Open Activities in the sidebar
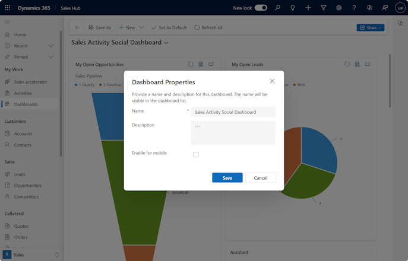Screen dimensions: 408x261 coord(29,93)
